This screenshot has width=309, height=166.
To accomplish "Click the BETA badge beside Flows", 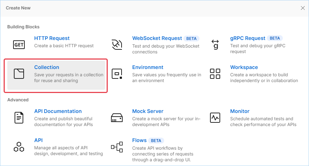I will tap(156, 141).
